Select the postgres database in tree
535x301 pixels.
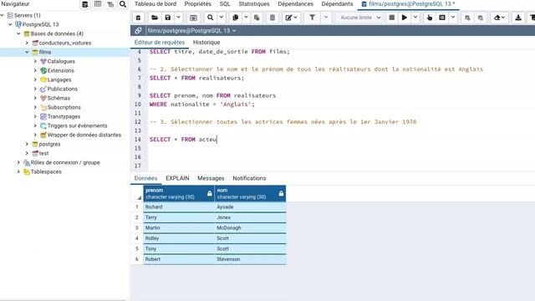pos(49,145)
